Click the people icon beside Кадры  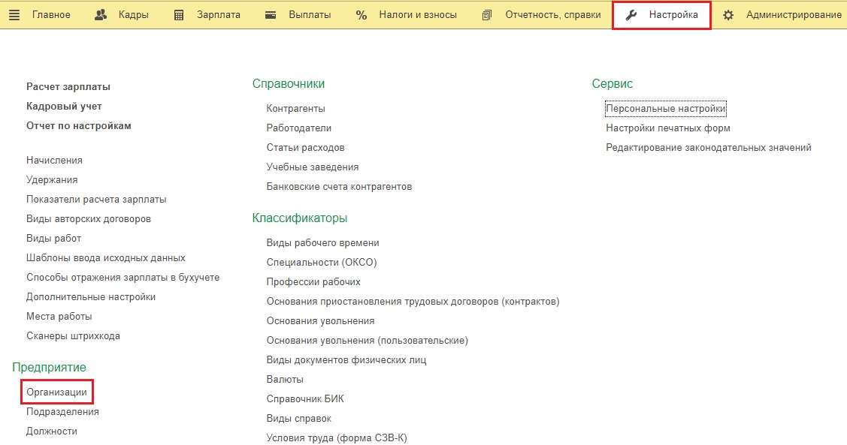pos(101,15)
